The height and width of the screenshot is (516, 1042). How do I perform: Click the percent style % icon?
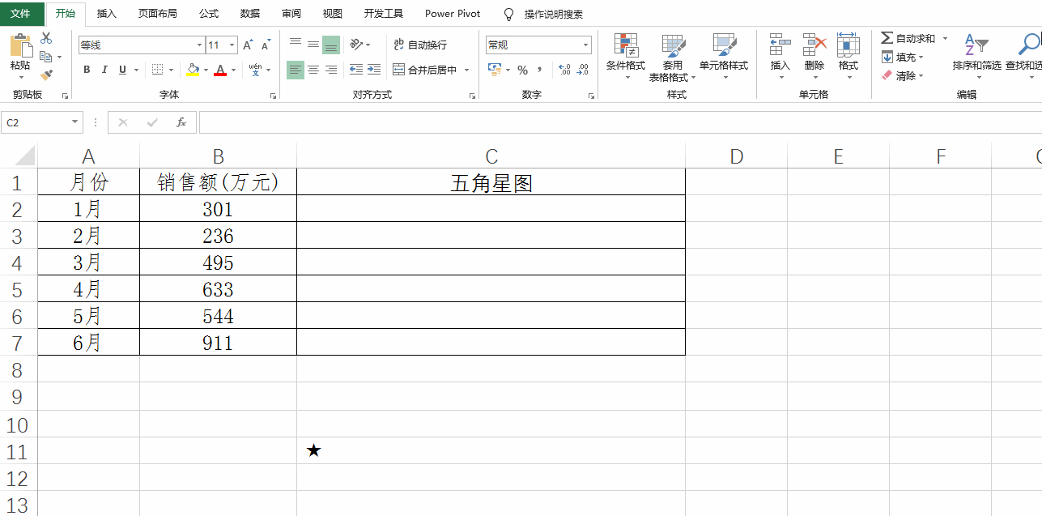coord(523,70)
